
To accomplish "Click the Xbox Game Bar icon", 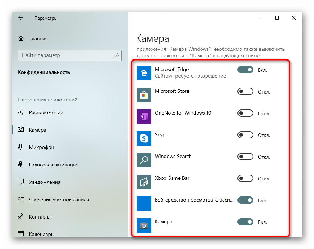I will point(144,182).
